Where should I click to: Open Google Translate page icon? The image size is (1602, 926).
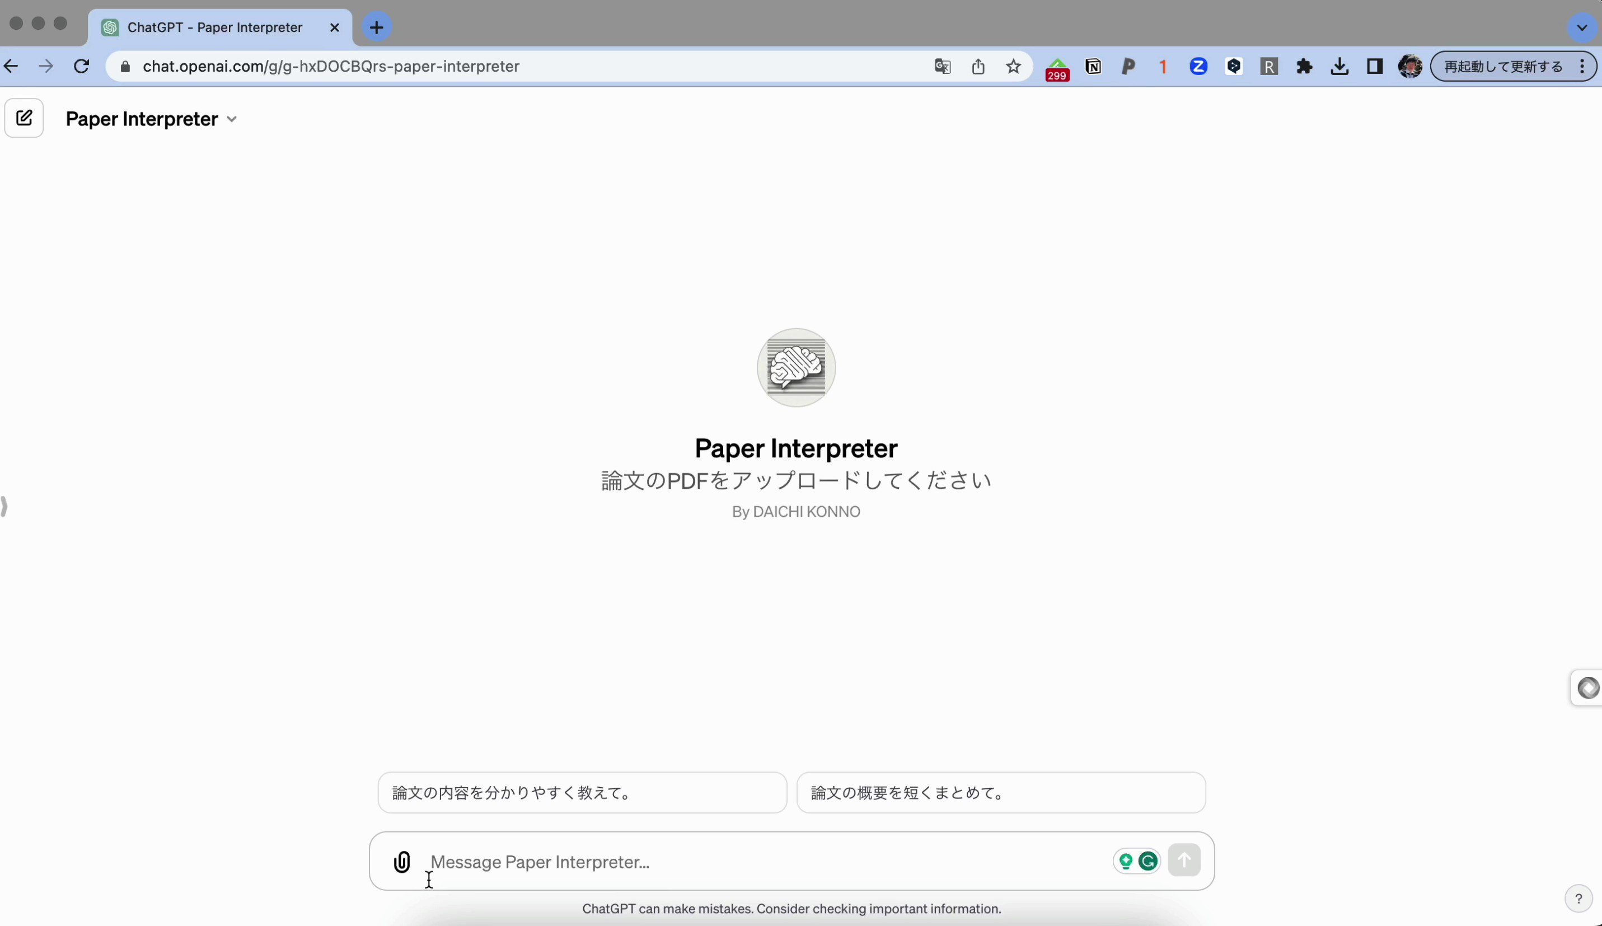[x=943, y=66]
